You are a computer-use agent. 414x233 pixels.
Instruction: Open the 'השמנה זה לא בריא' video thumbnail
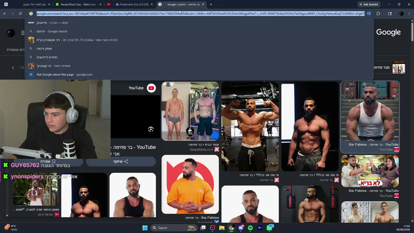pos(370,171)
